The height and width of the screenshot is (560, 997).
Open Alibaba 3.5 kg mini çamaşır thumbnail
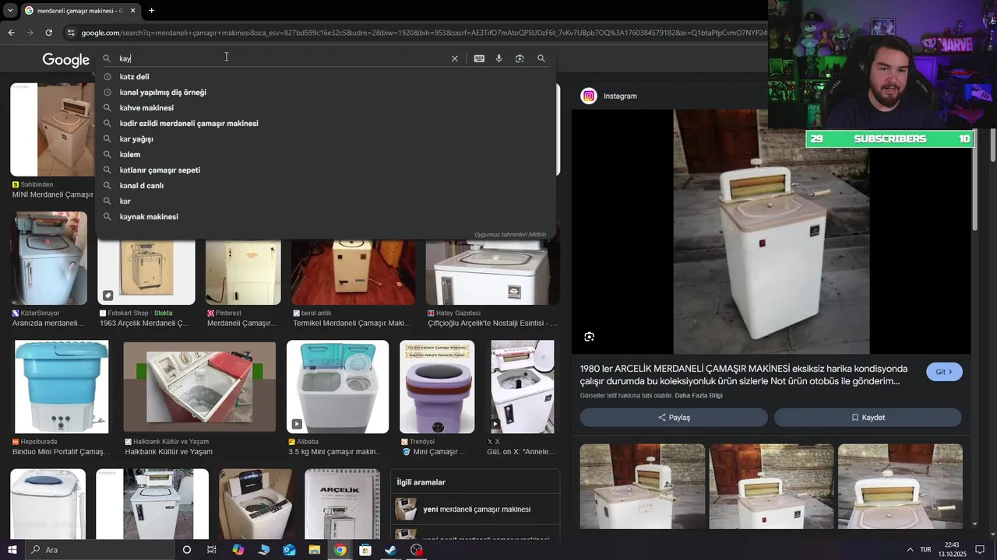tap(337, 387)
